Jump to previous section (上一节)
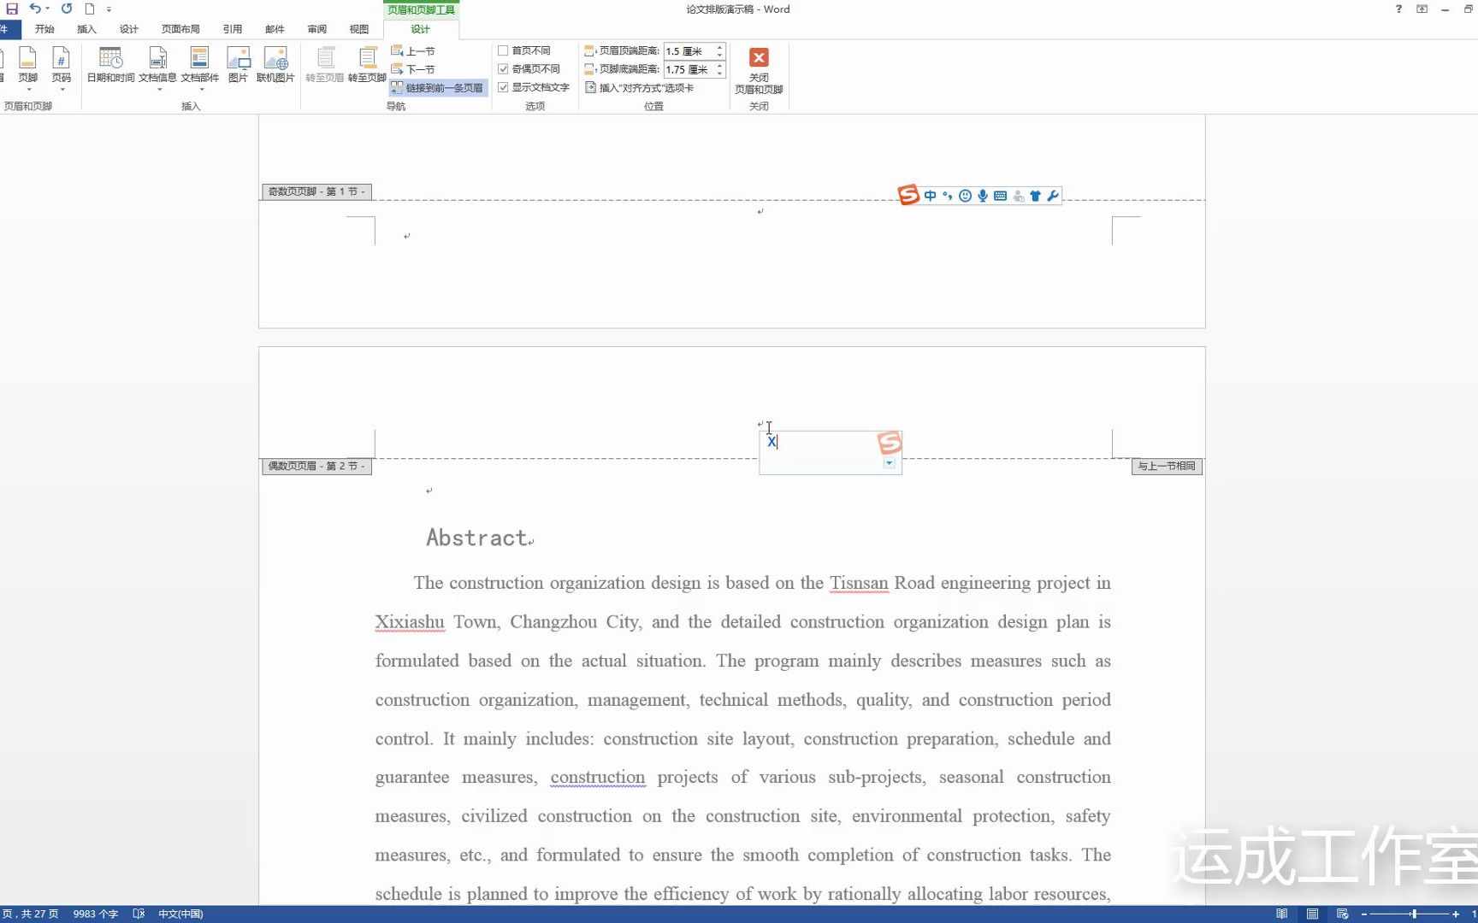 [x=413, y=51]
